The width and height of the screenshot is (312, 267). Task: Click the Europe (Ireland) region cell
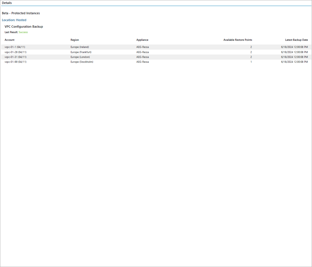coord(80,47)
